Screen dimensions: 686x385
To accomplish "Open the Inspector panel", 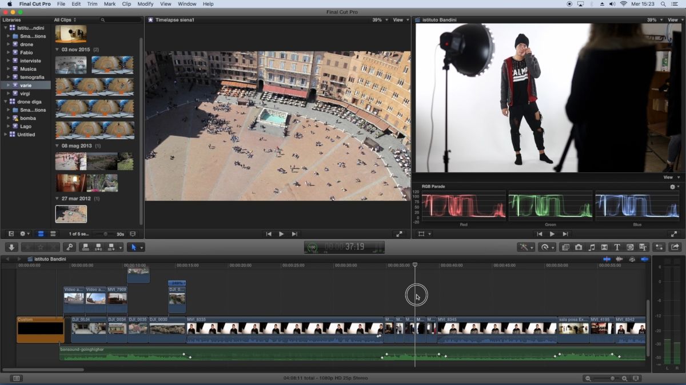I will click(659, 248).
